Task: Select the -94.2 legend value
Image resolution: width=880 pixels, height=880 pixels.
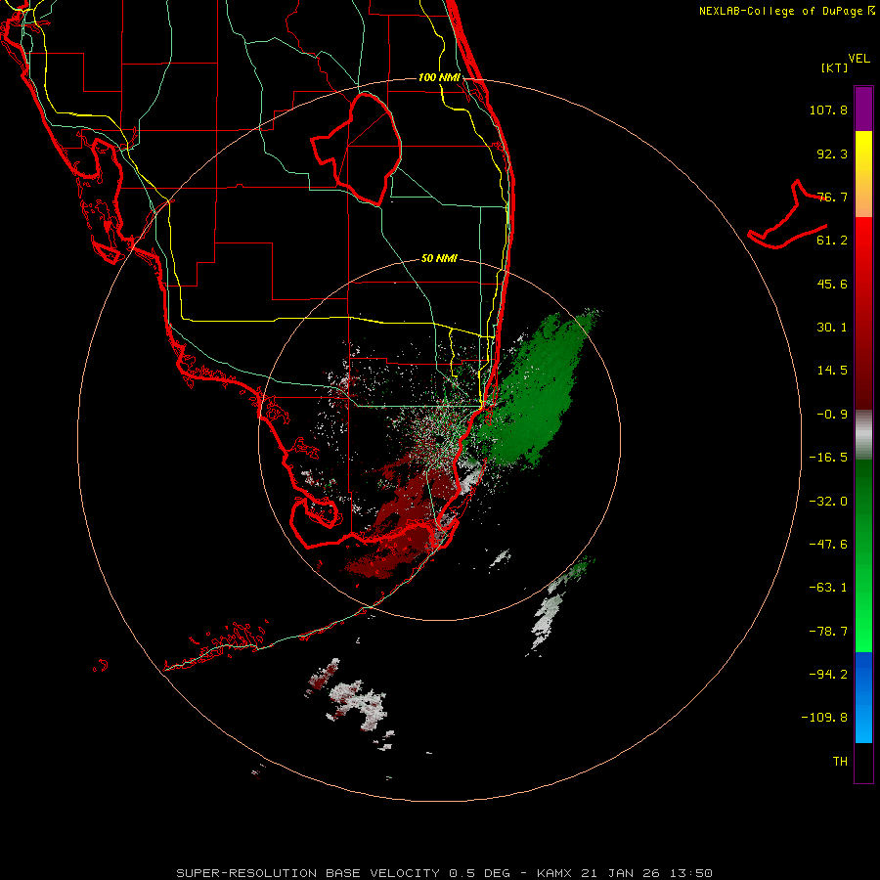Action: coord(828,674)
